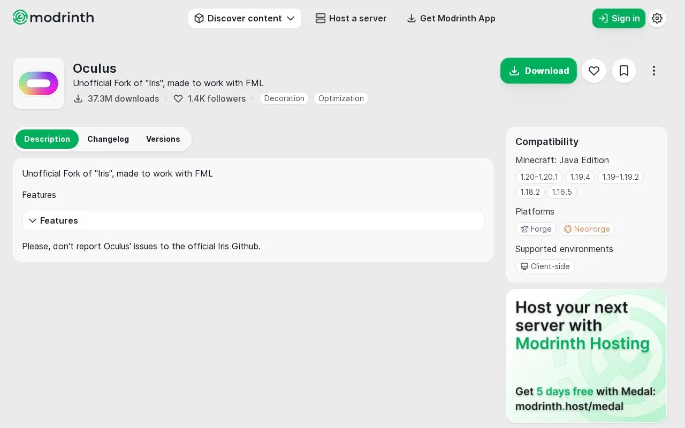
Task: Open the Modrinth logo home link
Action: [x=54, y=18]
